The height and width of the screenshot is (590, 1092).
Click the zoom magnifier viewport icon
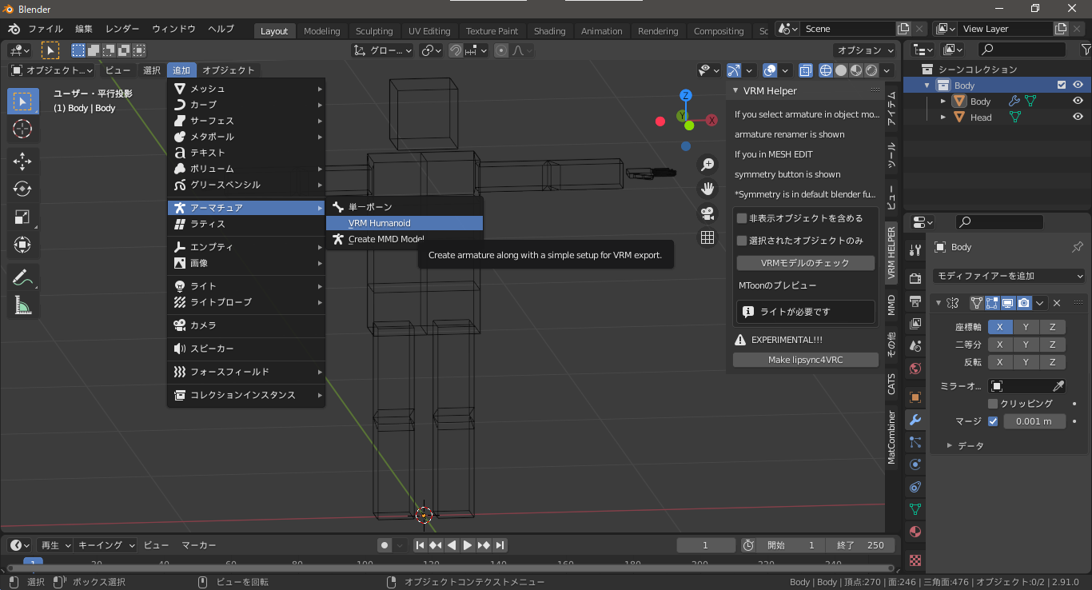point(707,165)
